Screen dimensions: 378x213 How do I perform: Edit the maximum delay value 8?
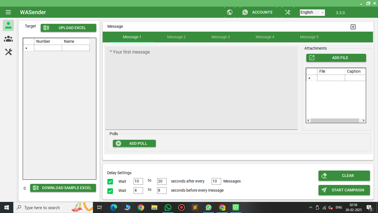(162, 191)
